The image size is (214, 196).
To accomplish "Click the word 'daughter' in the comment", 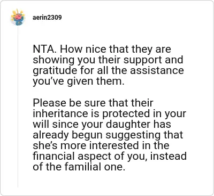I will coord(128,124).
